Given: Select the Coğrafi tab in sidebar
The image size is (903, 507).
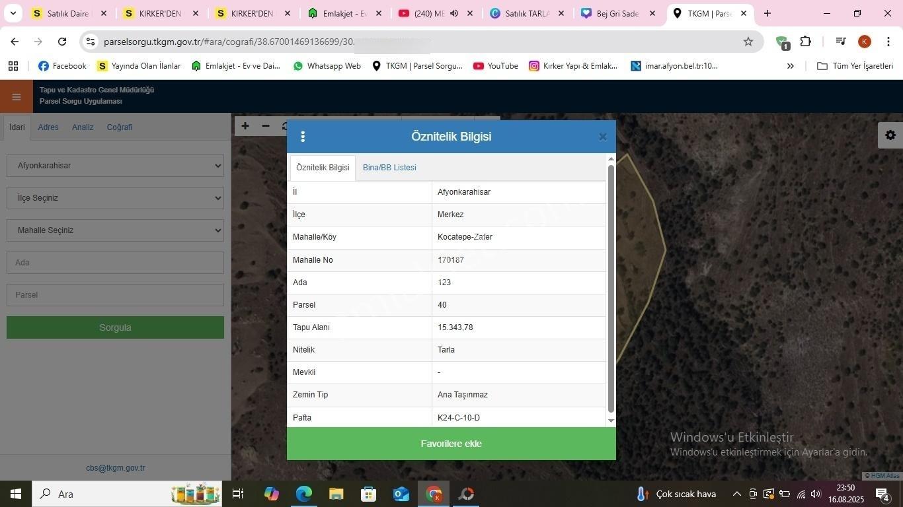Looking at the screenshot, I should click(x=120, y=127).
